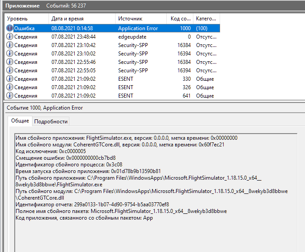
Task: Click info icon of Security-SPP event at 22:55:05
Action: click(x=9, y=70)
